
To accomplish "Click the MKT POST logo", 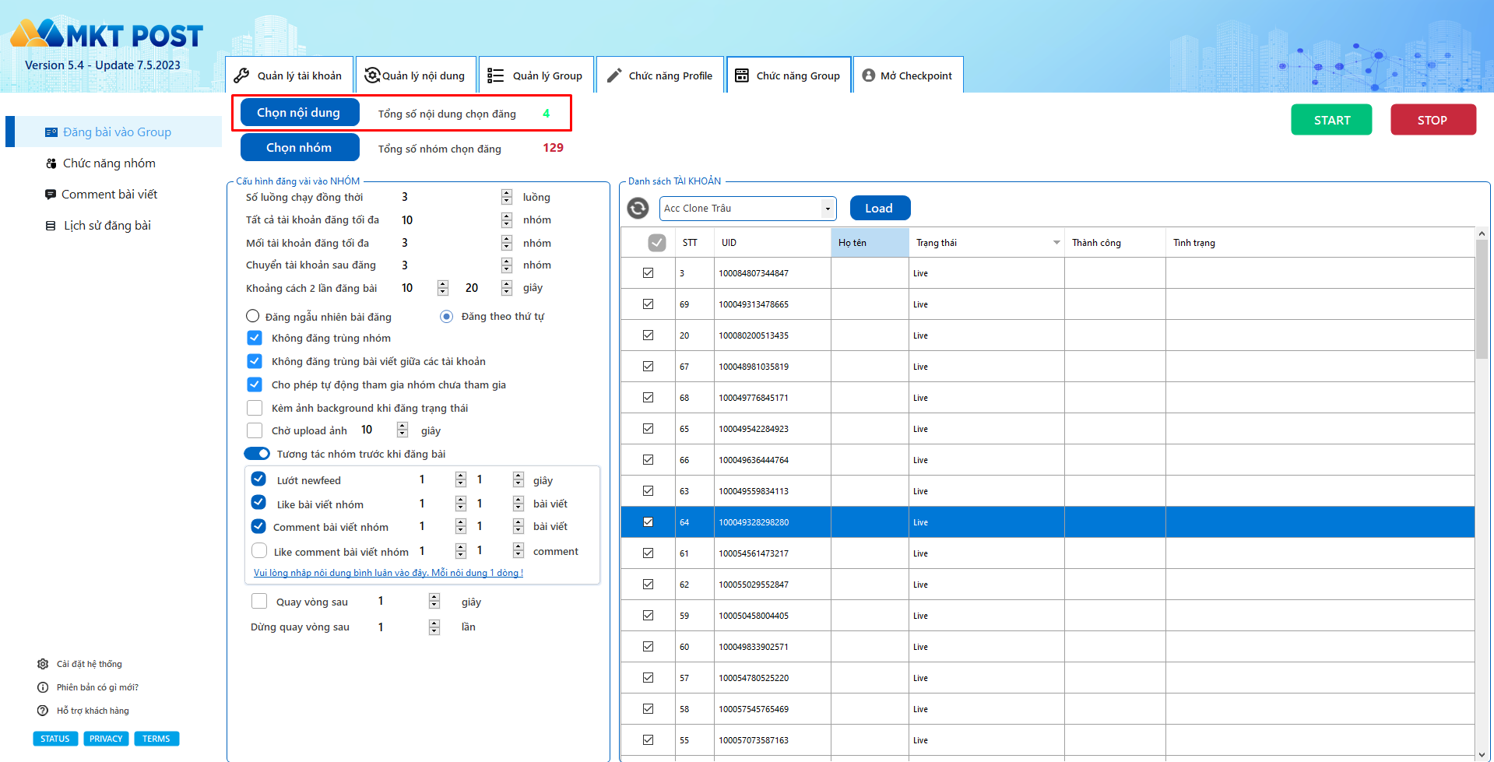I will pos(107,33).
